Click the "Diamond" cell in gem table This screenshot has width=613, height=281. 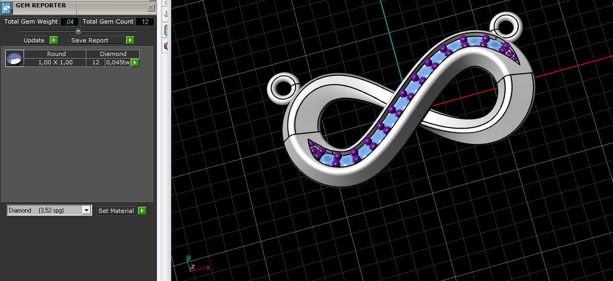tap(113, 54)
